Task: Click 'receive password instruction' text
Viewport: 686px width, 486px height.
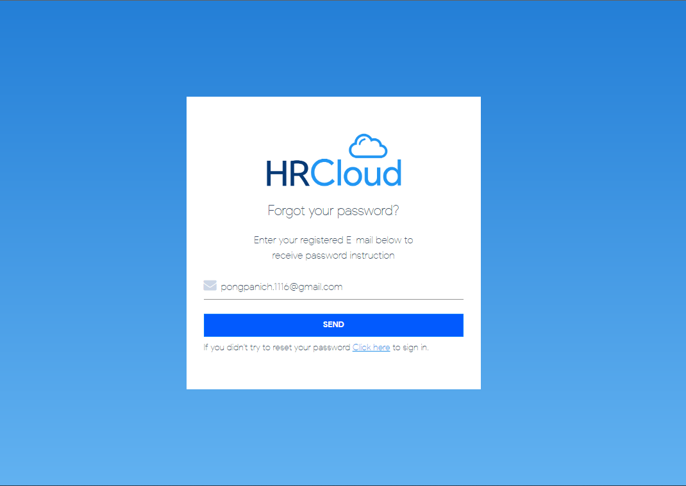Action: [x=333, y=255]
